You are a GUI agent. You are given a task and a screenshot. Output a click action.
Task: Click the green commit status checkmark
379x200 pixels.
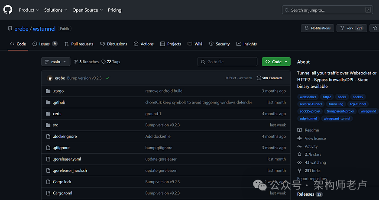pyautogui.click(x=107, y=78)
